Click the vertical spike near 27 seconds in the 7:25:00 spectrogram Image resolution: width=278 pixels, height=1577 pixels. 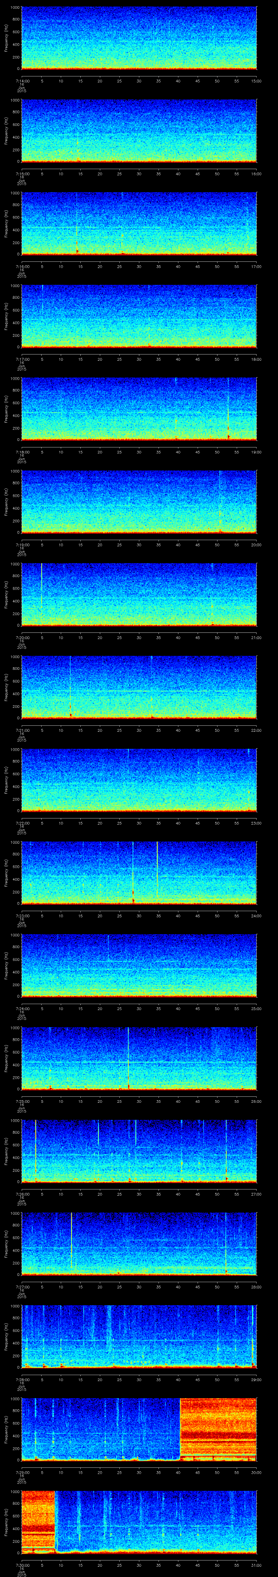[x=128, y=1058]
